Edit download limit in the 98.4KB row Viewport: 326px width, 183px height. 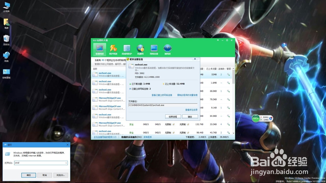[173, 133]
